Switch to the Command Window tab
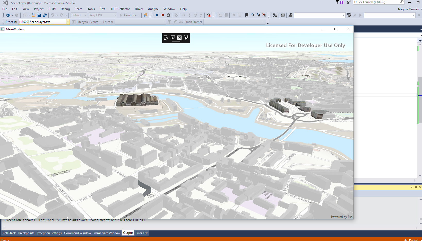The image size is (422, 241). pyautogui.click(x=77, y=233)
